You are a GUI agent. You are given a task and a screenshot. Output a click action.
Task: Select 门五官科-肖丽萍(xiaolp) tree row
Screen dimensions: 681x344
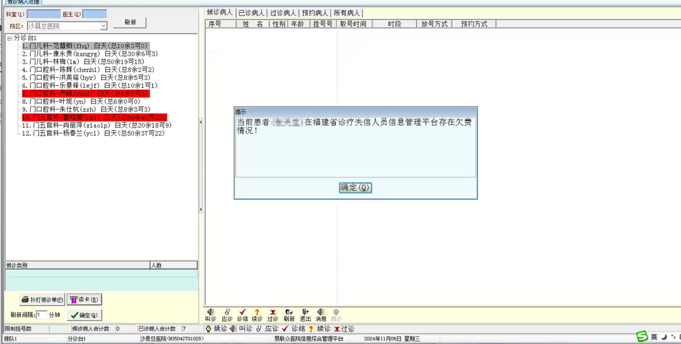point(97,125)
